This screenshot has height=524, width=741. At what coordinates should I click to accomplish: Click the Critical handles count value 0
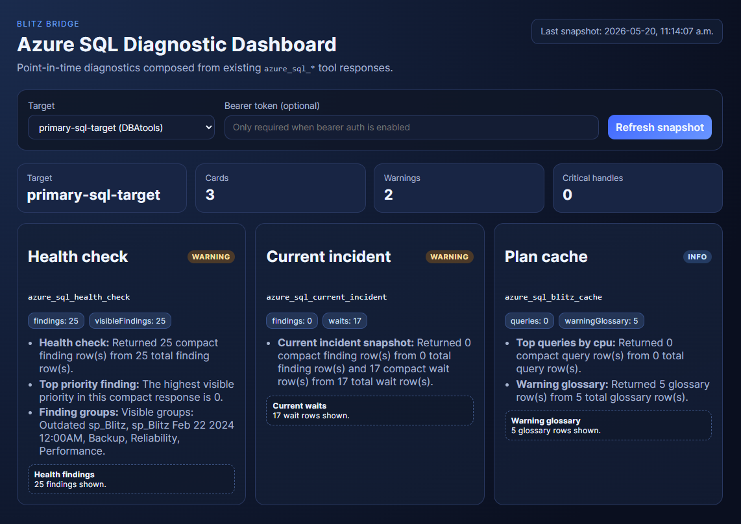pyautogui.click(x=568, y=195)
